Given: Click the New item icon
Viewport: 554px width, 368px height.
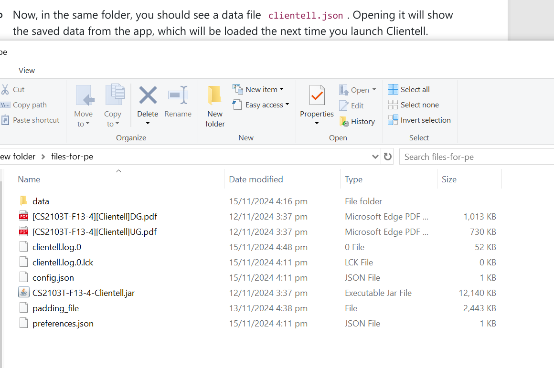Looking at the screenshot, I should tap(237, 89).
